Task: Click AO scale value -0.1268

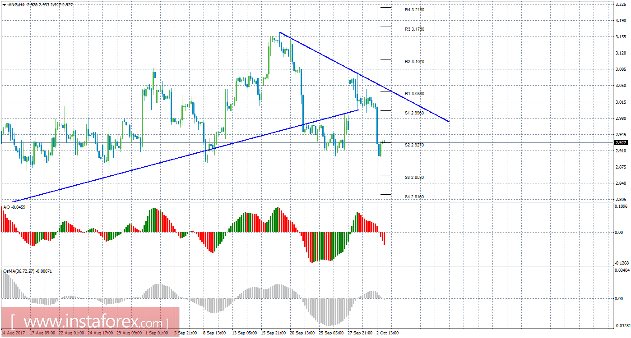Action: (622, 263)
